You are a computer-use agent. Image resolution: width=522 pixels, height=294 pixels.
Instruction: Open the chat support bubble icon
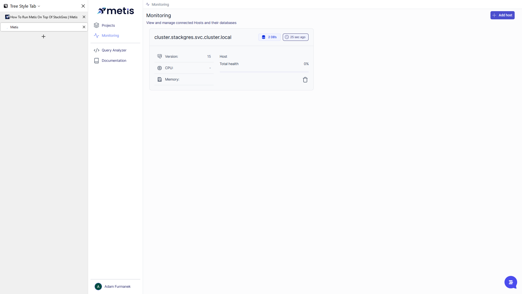pyautogui.click(x=510, y=282)
